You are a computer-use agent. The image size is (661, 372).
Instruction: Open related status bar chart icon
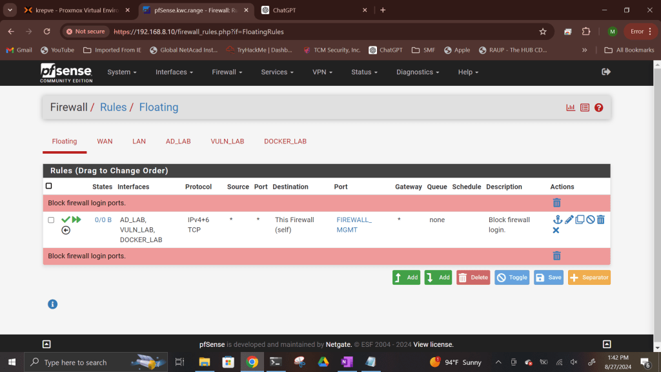[x=571, y=108]
